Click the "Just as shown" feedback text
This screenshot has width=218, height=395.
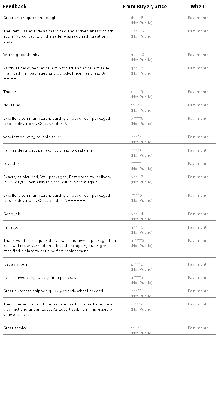pos(16,264)
